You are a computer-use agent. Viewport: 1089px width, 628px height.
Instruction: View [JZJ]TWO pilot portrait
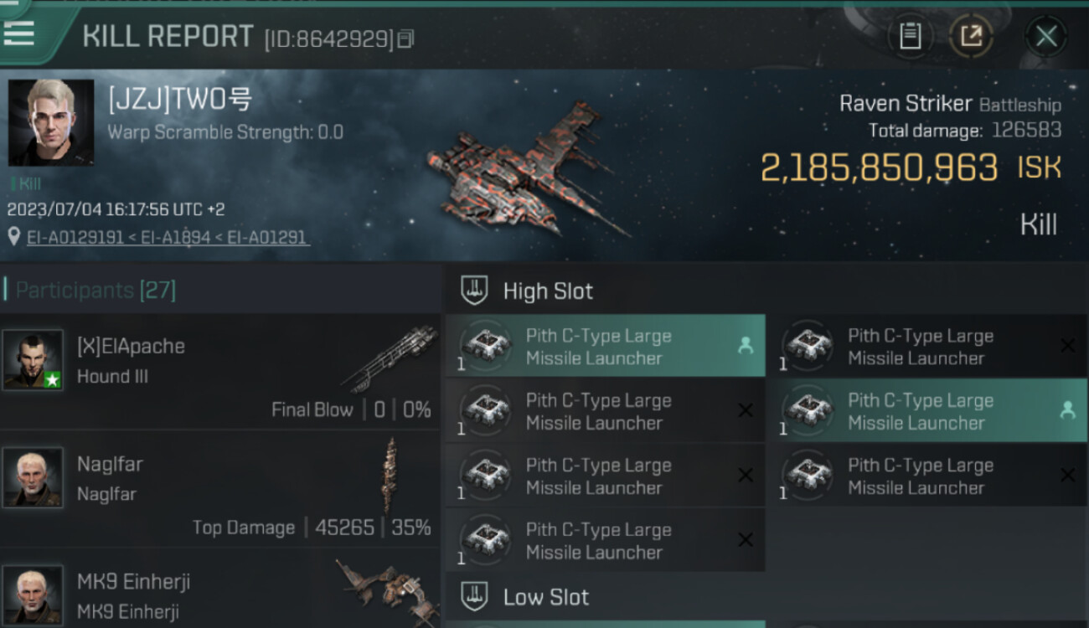coord(51,123)
